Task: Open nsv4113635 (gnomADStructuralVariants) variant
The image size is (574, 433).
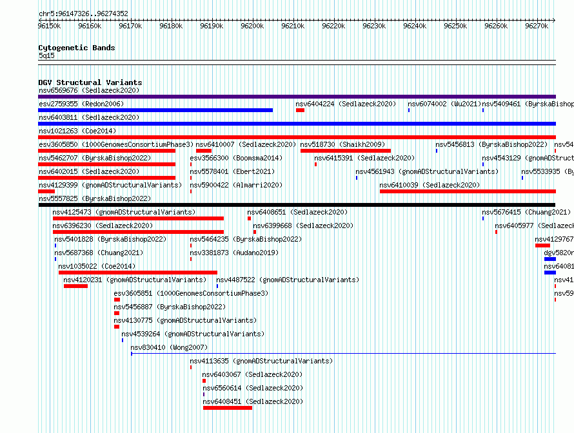Action: pyautogui.click(x=261, y=361)
